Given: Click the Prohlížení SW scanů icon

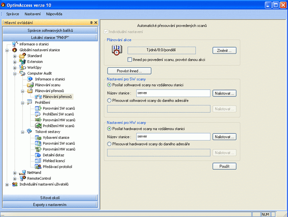Looking at the screenshot, I should pyautogui.click(x=38, y=114).
